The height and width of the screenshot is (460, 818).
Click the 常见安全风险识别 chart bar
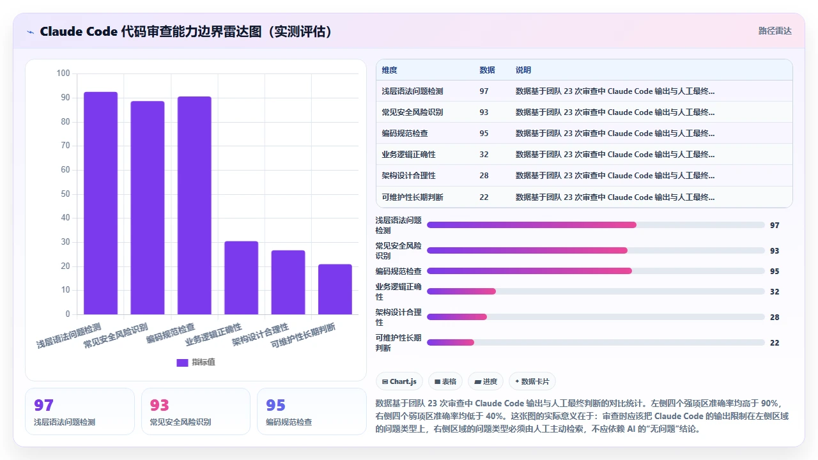[148, 208]
